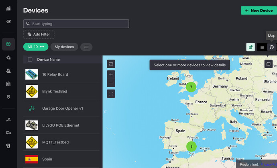Click the Add Filter button
Viewport: 277px width, 168px height.
coord(39,34)
